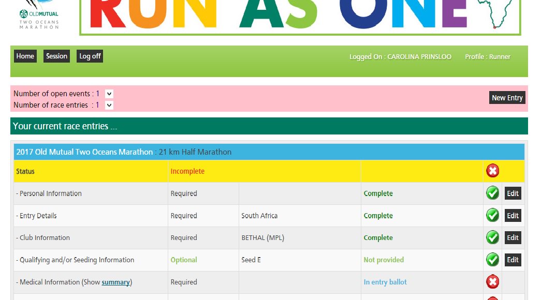The image size is (541, 300).
Task: Click the '2017 Old Mutual Two Oceans Marathon' title
Action: point(84,152)
